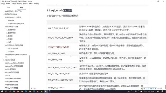
Task: Switch sidebar to 大纲 outline tab
Action: pyautogui.click(x=21, y=7)
